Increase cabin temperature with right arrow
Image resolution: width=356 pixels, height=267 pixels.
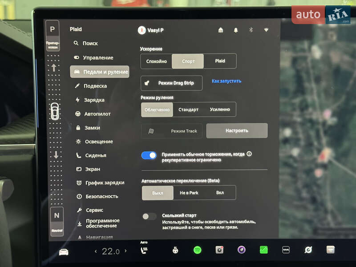click(x=125, y=251)
